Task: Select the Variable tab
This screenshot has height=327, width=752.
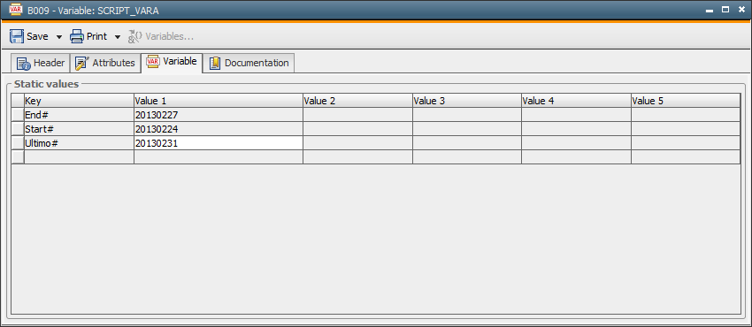Action: [x=172, y=62]
